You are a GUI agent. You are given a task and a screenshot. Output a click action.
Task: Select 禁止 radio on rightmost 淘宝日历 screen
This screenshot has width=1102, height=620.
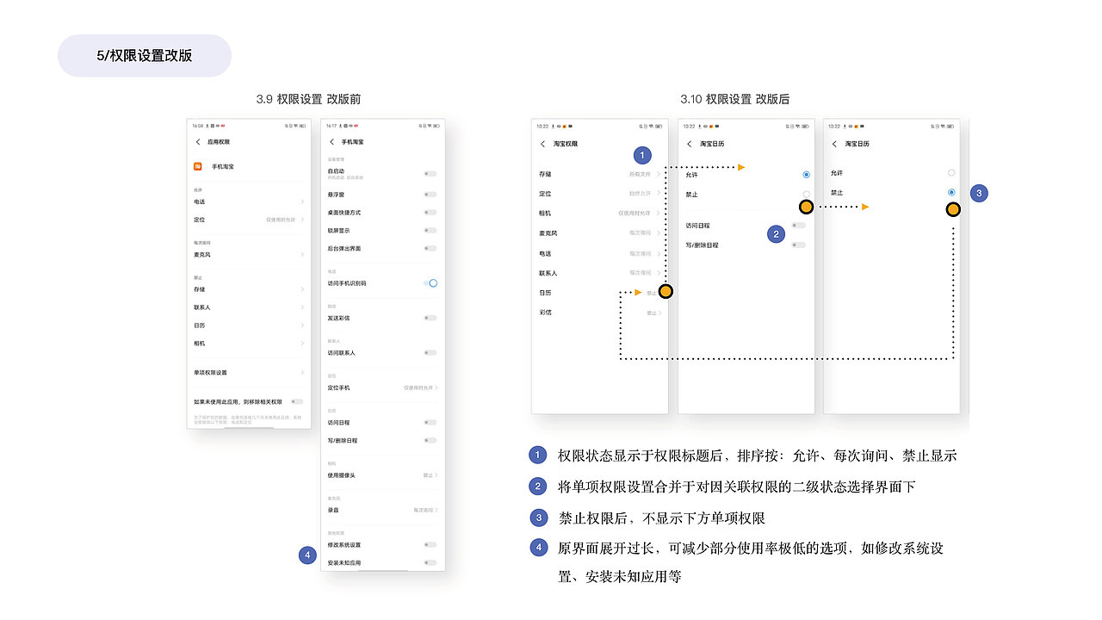point(951,192)
